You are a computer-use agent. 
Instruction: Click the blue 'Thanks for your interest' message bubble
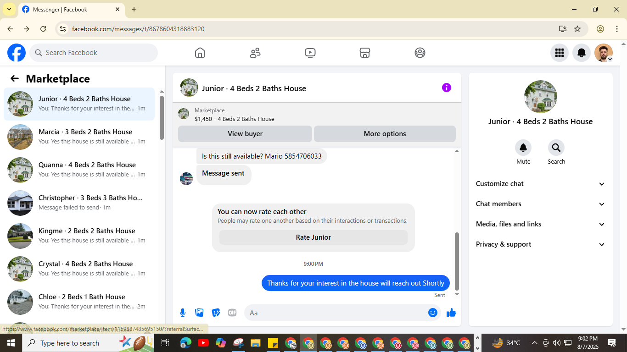click(x=356, y=283)
